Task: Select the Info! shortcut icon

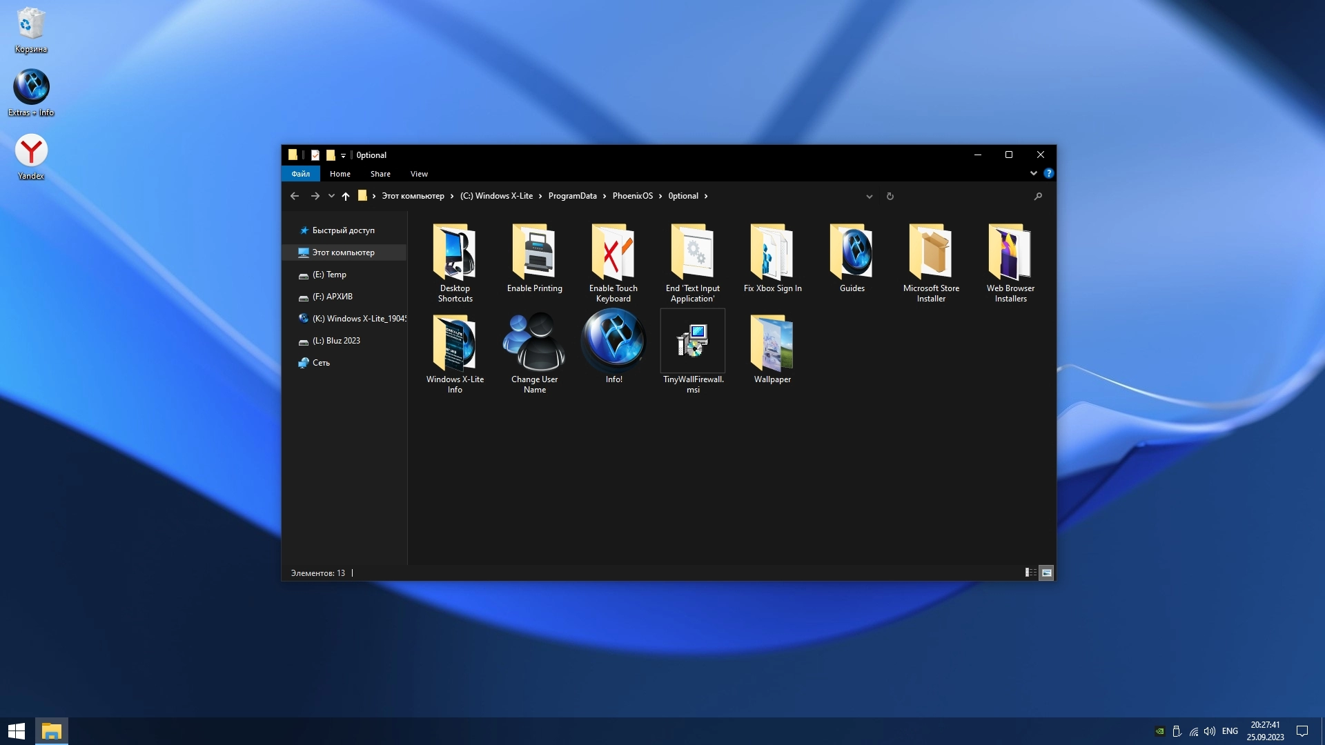Action: (x=614, y=341)
